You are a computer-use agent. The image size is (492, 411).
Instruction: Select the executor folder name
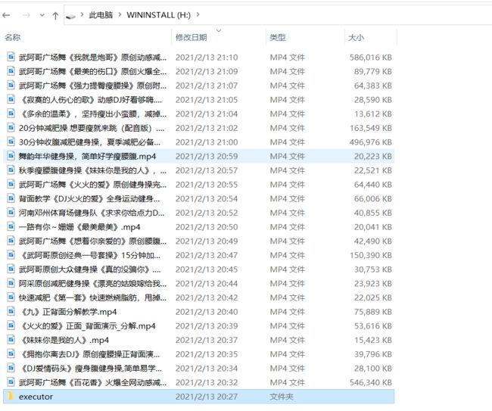click(36, 397)
